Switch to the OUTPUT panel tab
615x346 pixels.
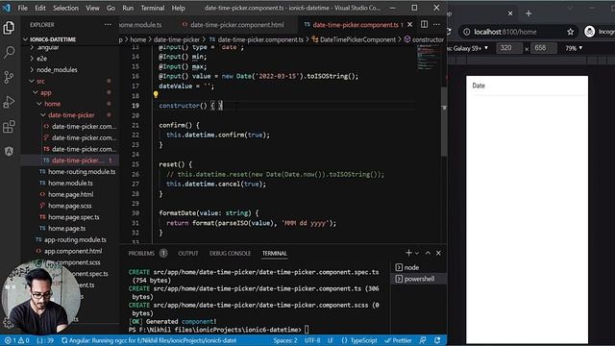pyautogui.click(x=188, y=254)
